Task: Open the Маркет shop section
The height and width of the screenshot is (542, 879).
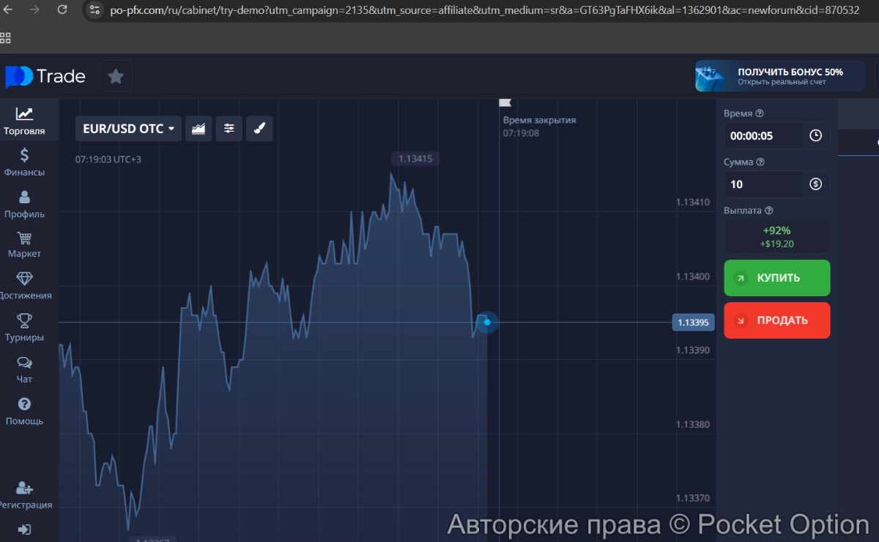Action: pyautogui.click(x=24, y=245)
